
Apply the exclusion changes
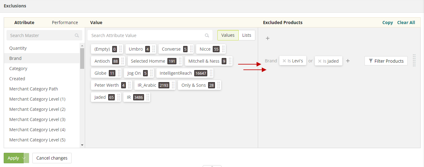pyautogui.click(x=14, y=158)
